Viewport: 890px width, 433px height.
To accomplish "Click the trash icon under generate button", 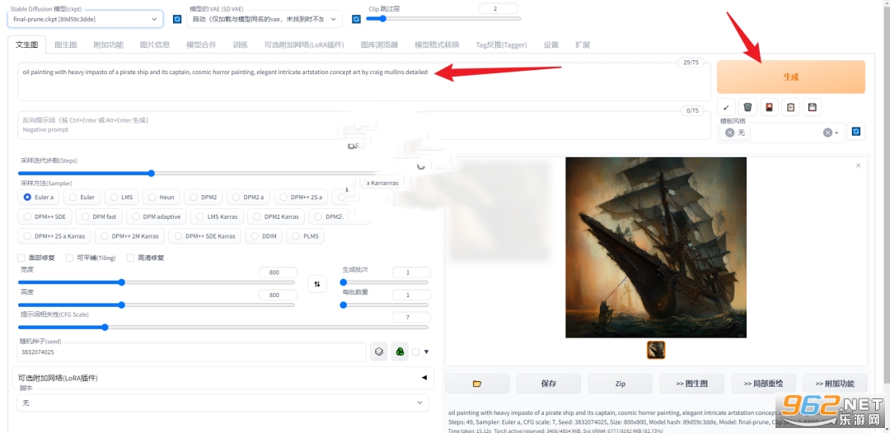I will [x=747, y=107].
